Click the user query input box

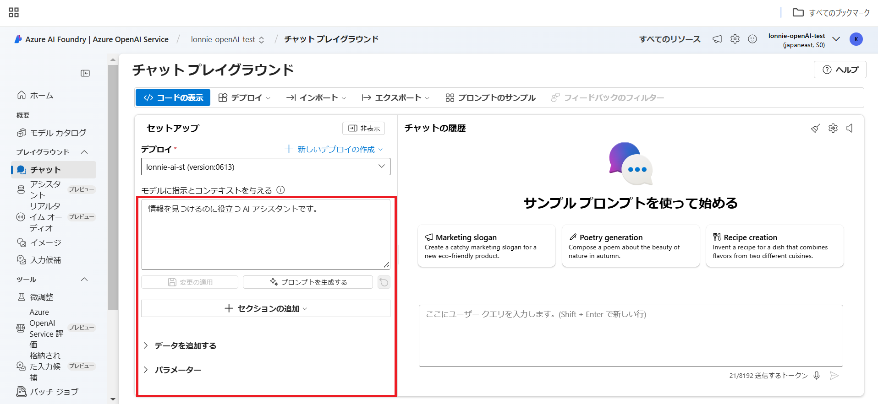631,336
